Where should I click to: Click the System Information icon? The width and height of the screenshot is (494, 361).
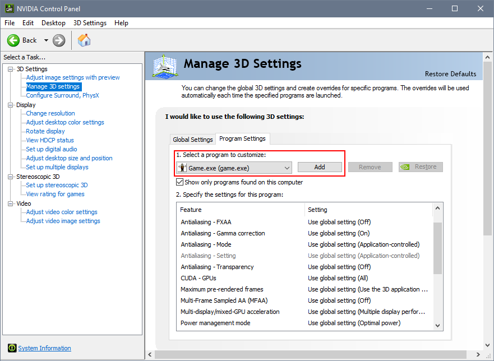point(12,348)
